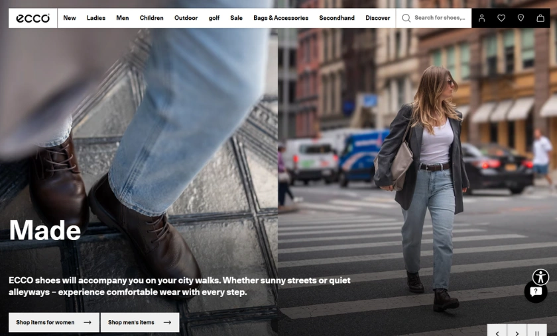This screenshot has width=557, height=336.
Task: Open the help chat bubble
Action: 536,292
